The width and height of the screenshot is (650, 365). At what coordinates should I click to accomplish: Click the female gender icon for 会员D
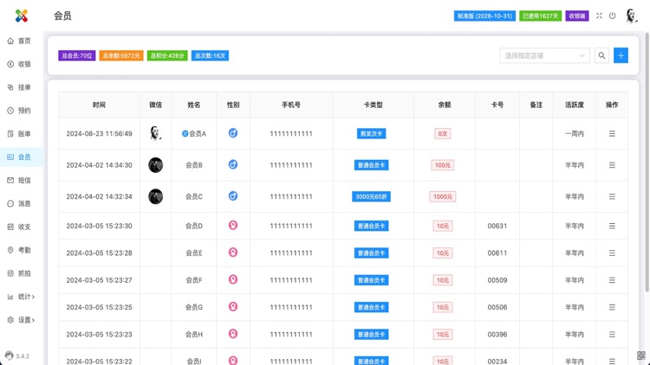[x=233, y=225]
